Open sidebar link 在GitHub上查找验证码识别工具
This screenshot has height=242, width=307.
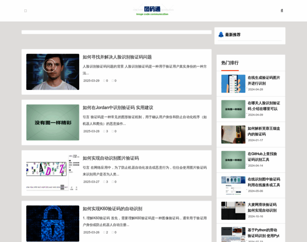(x=262, y=156)
